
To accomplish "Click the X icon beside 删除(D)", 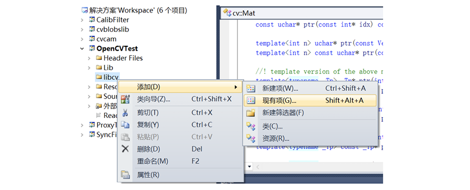I will tap(125, 149).
